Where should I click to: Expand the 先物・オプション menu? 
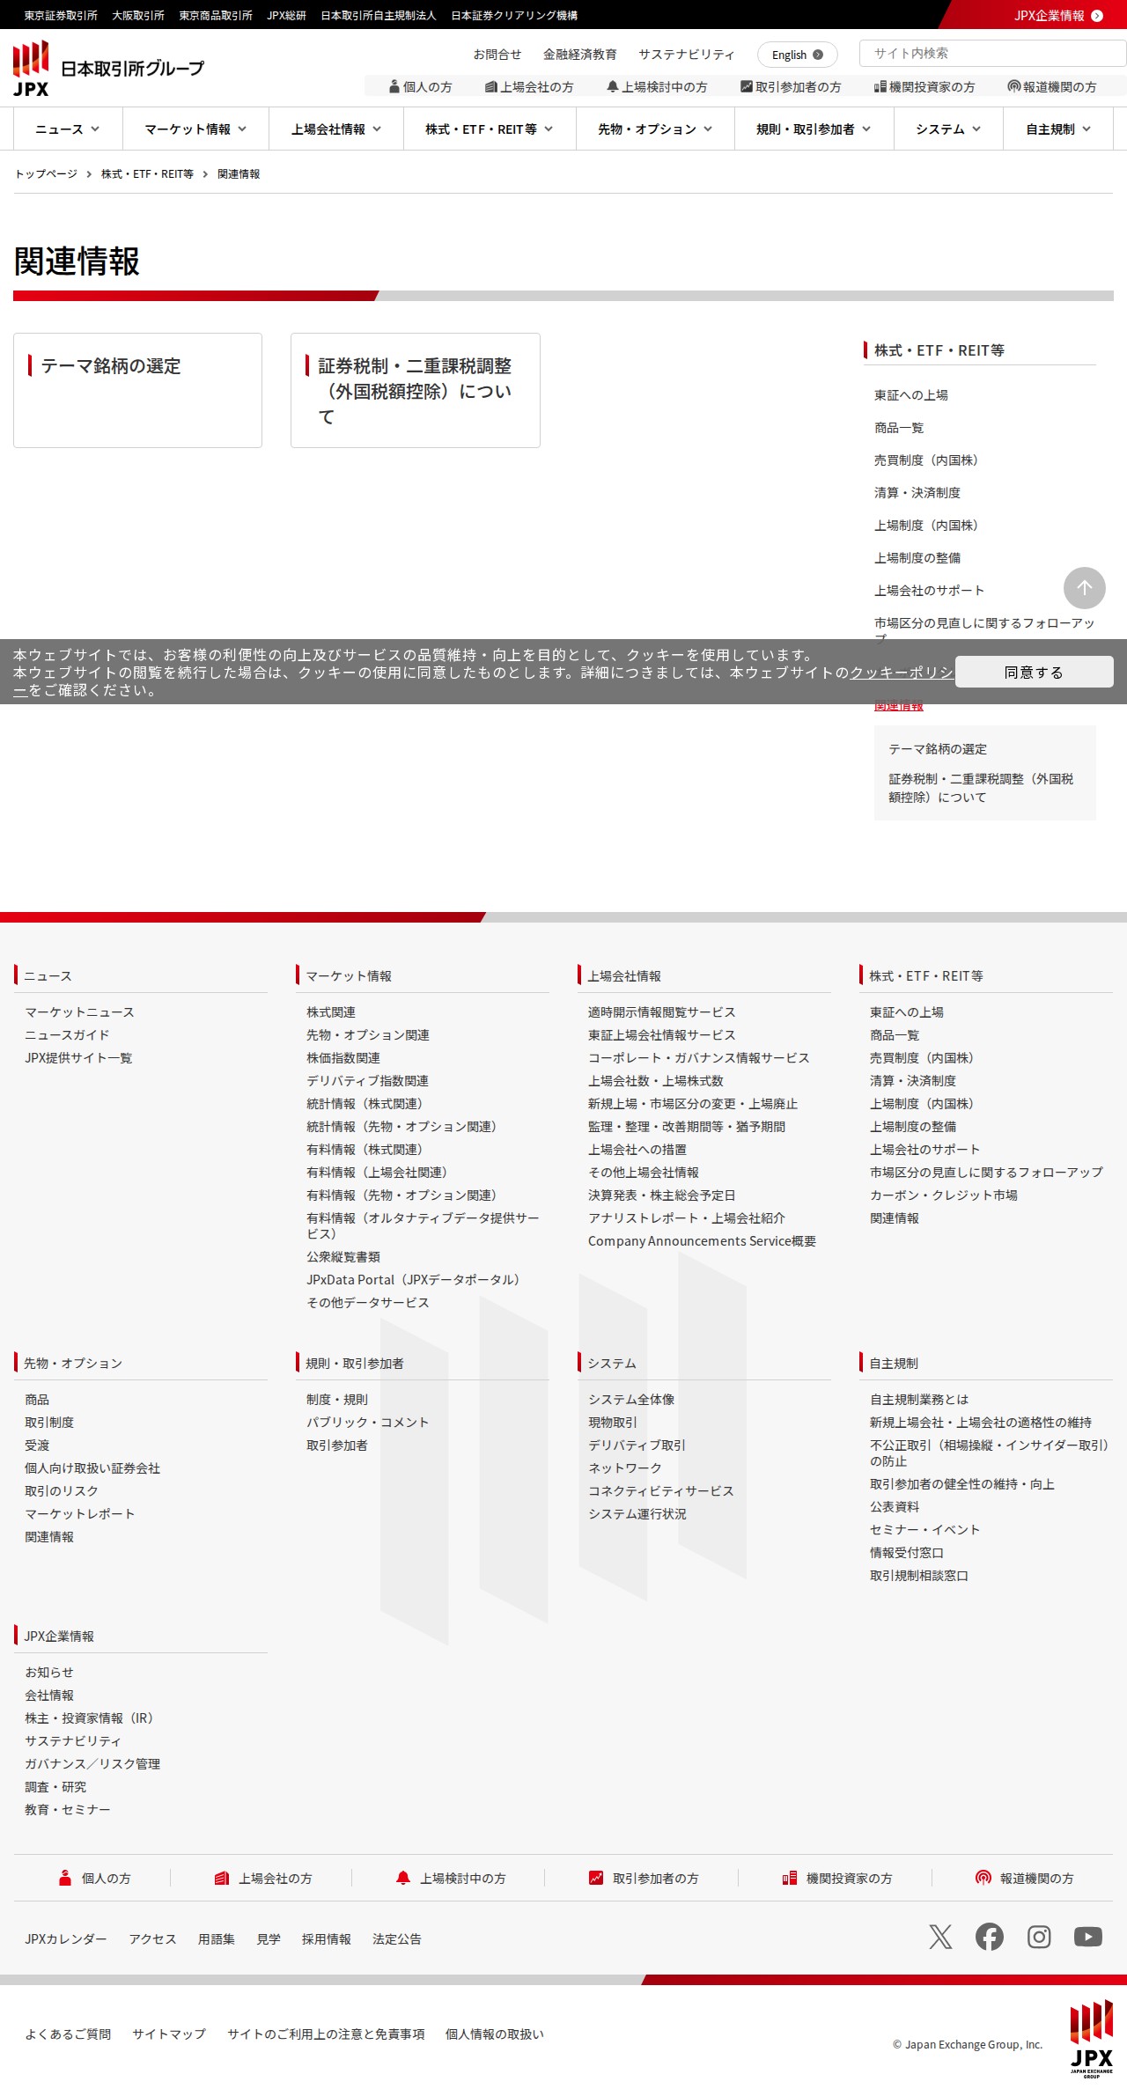655,129
